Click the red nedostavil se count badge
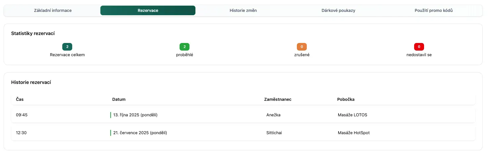Viewport: 488px width, 155px height. [419, 47]
